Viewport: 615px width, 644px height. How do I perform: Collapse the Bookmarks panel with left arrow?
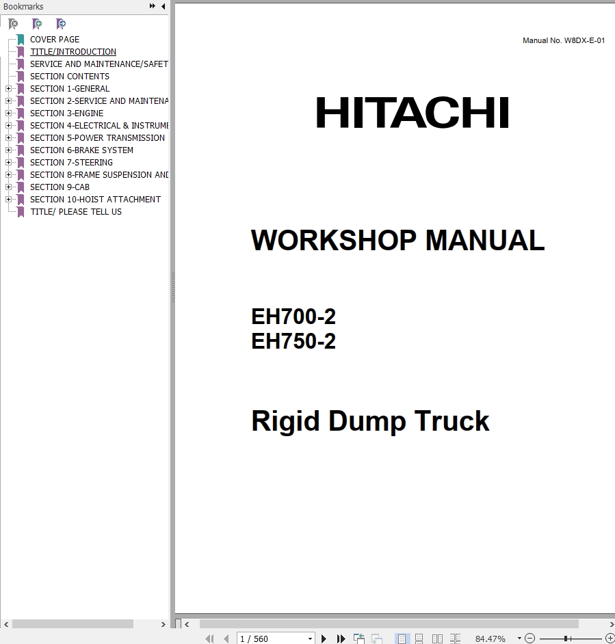163,6
